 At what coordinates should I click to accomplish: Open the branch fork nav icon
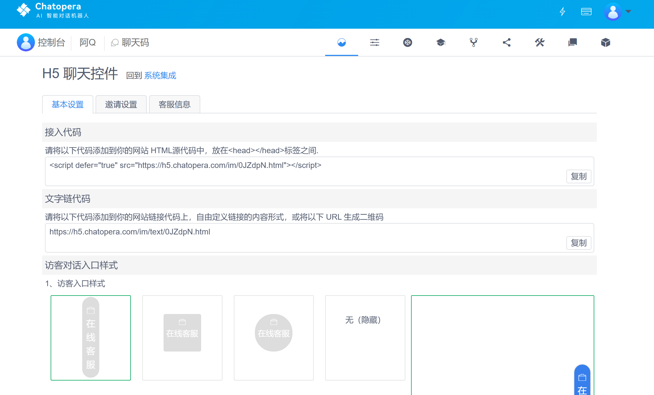(474, 43)
